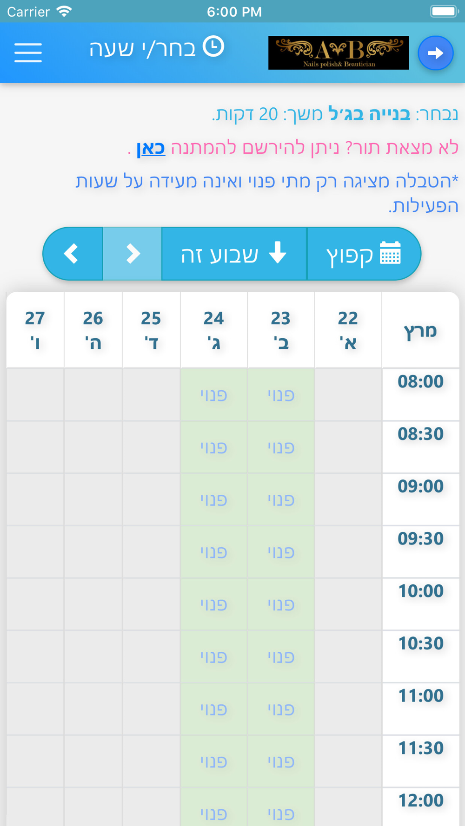Pick the 10:30 free slot on the 24th
Screen dimensions: 465x826
[x=214, y=657]
